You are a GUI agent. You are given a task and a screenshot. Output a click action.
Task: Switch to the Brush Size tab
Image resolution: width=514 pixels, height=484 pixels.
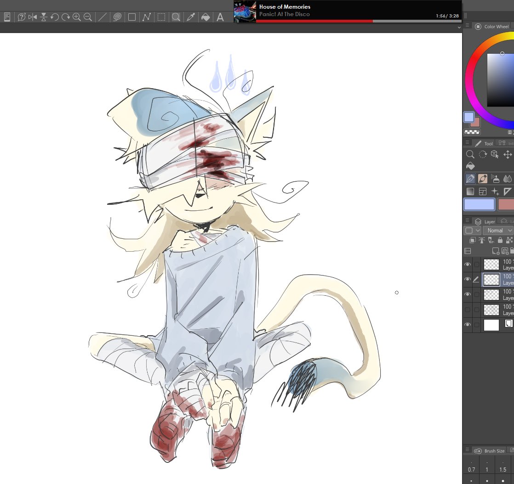(x=490, y=451)
